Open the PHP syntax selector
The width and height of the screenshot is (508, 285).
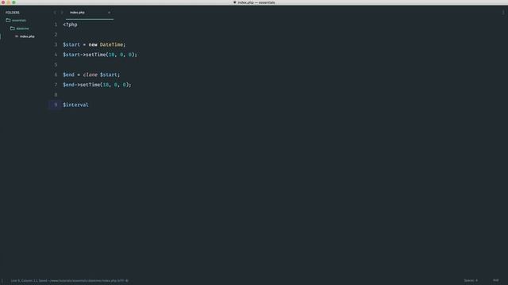495,280
